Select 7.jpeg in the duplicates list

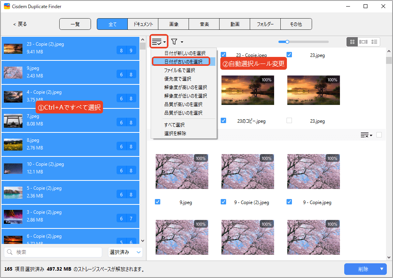[x=70, y=120]
